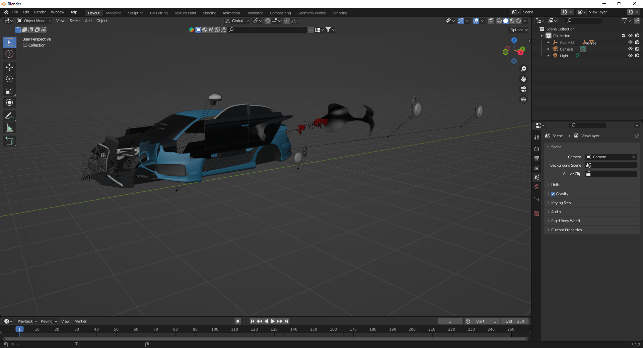
Task: Jump to the timeline start frame
Action: coord(253,321)
